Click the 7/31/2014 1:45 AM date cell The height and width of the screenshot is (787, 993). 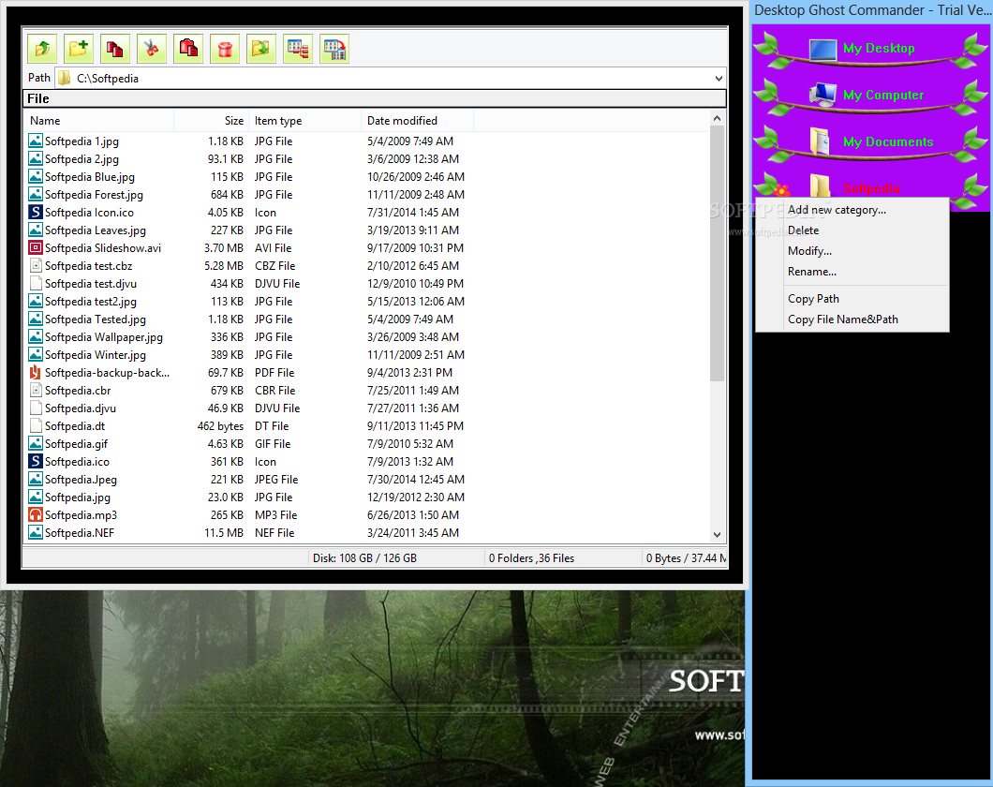click(x=413, y=212)
